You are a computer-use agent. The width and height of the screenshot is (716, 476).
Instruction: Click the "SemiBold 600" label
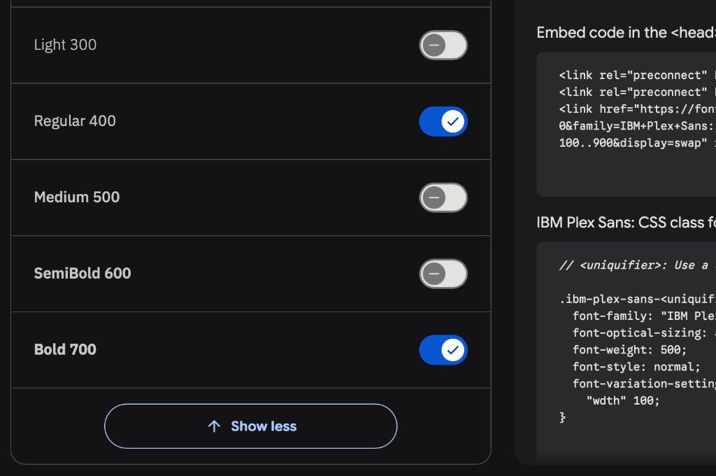(x=83, y=274)
